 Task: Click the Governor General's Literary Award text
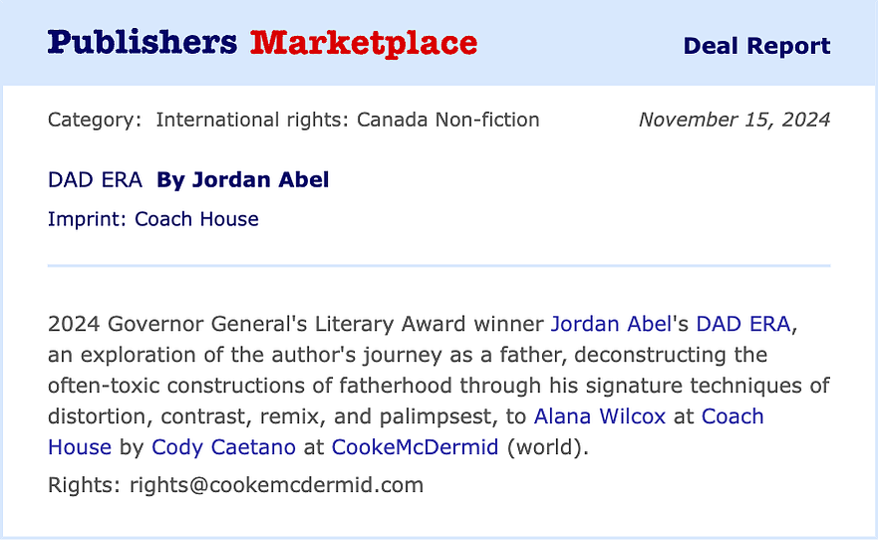(287, 324)
